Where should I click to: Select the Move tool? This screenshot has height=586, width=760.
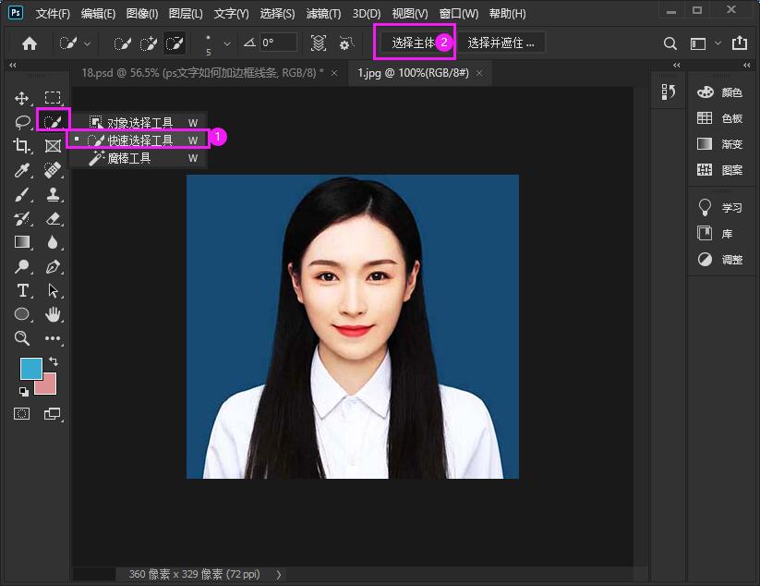click(22, 99)
